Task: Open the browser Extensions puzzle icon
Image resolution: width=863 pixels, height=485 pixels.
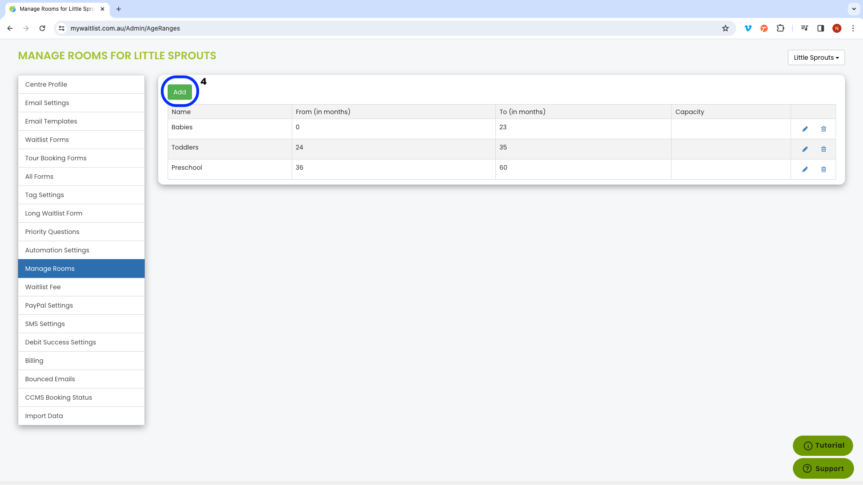Action: pyautogui.click(x=780, y=28)
